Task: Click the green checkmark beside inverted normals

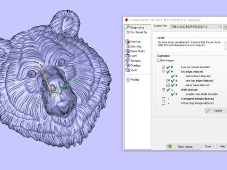Action: pyautogui.click(x=168, y=67)
